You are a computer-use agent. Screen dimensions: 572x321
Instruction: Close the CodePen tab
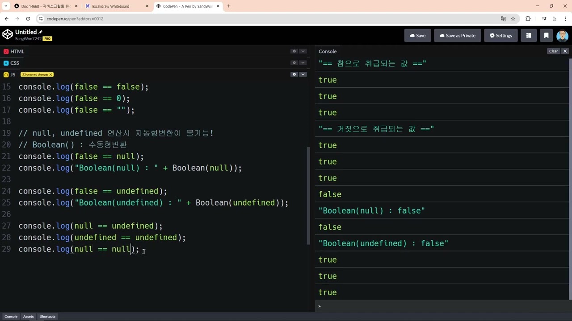coord(219,6)
